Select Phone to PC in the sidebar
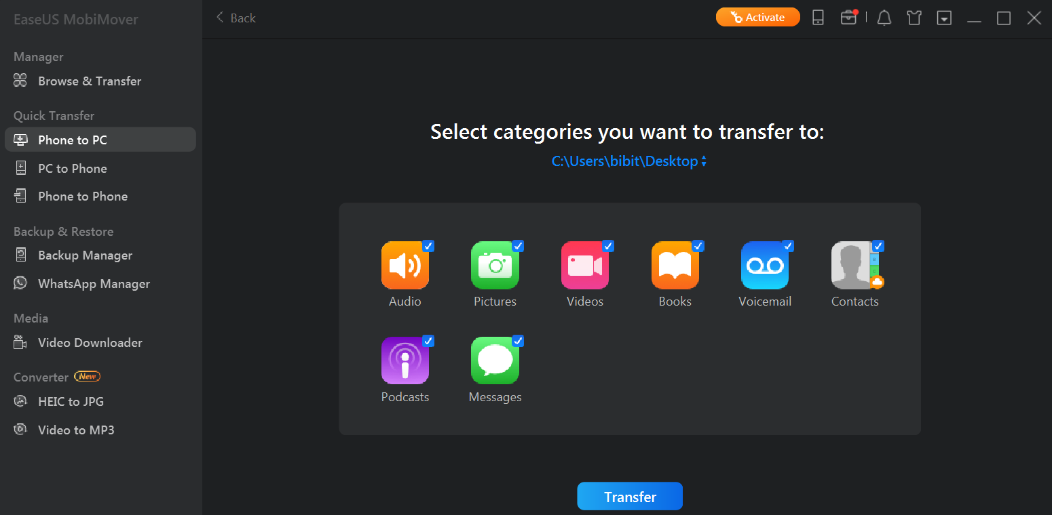 (100, 140)
